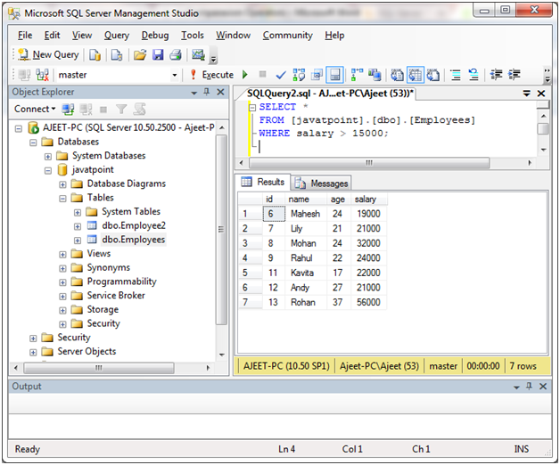Click the Increase Indent icon

515,75
